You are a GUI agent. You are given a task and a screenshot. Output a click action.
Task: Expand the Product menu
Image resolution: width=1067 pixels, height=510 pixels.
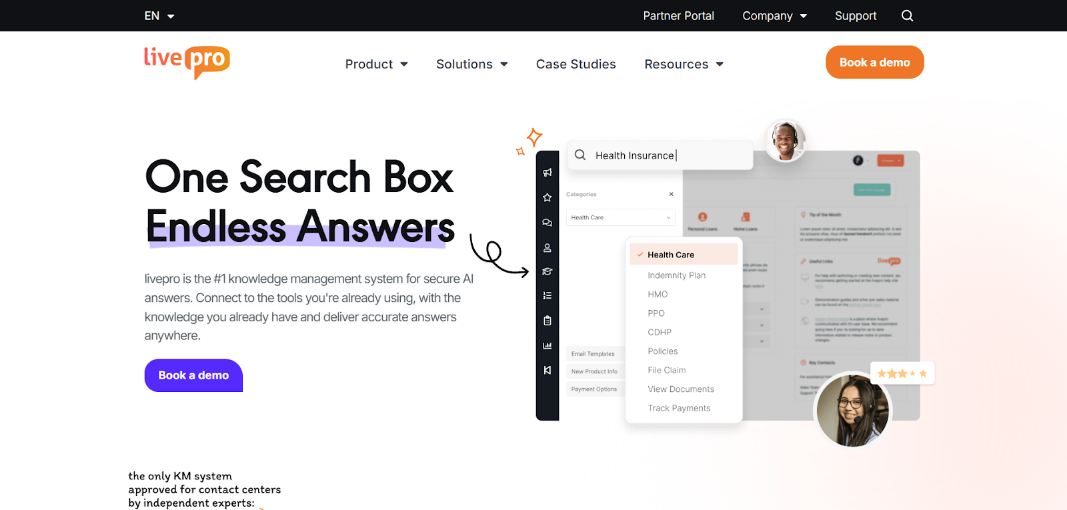pos(377,64)
